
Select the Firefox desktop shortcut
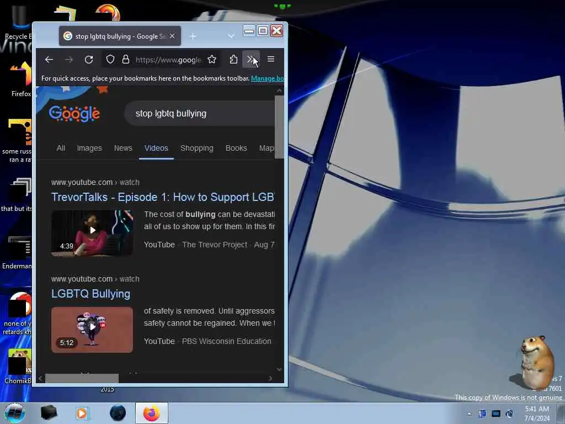(x=21, y=79)
